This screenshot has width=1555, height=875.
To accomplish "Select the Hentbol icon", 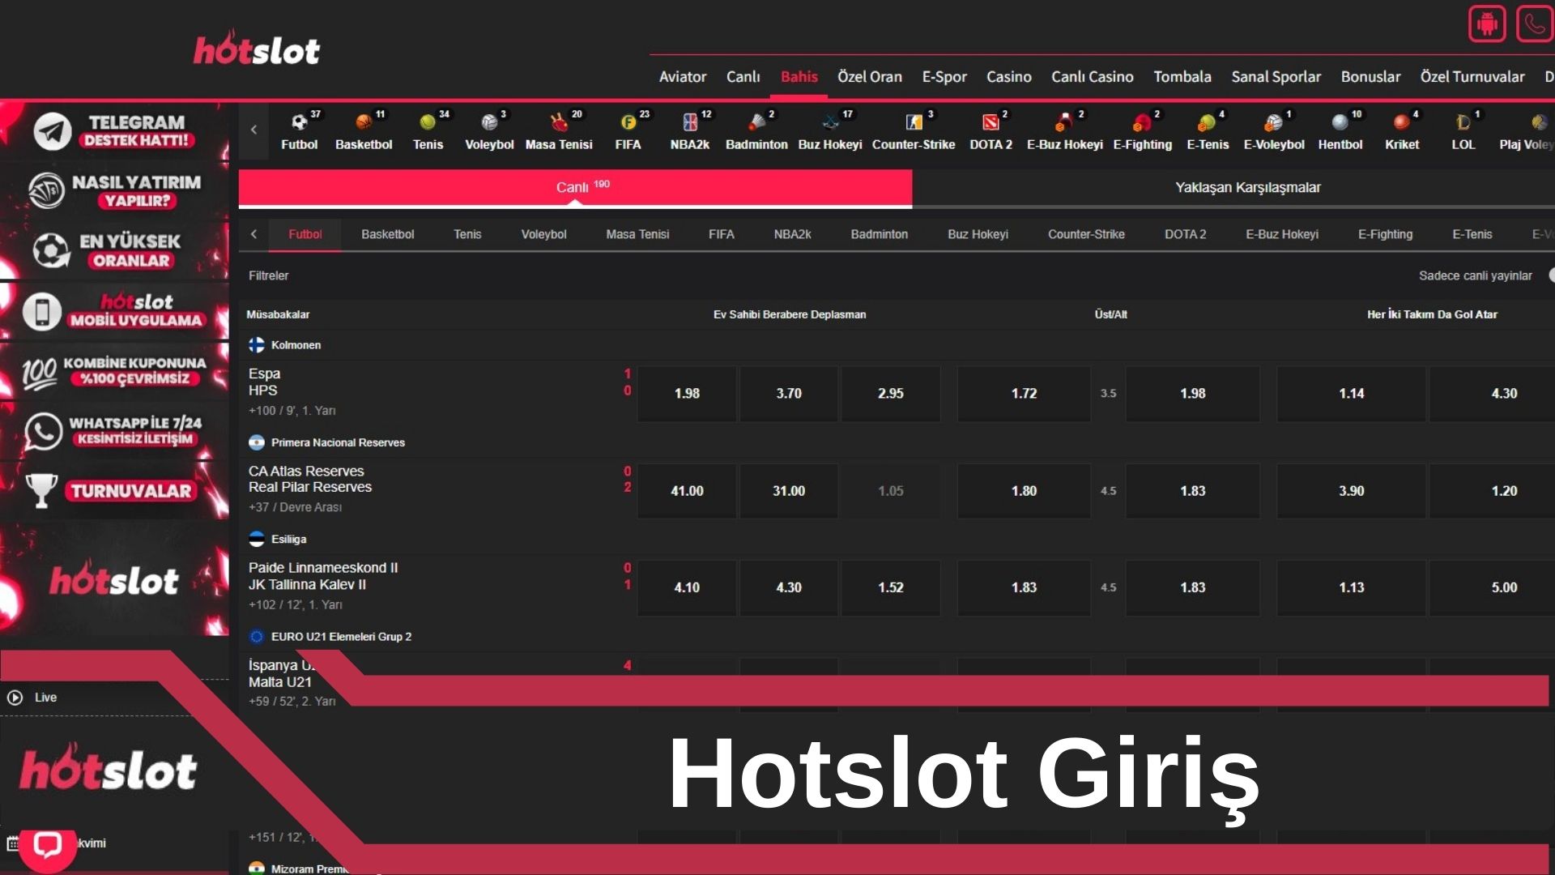I will 1340,122.
